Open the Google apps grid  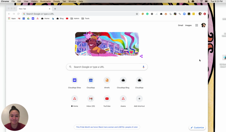[197, 25]
